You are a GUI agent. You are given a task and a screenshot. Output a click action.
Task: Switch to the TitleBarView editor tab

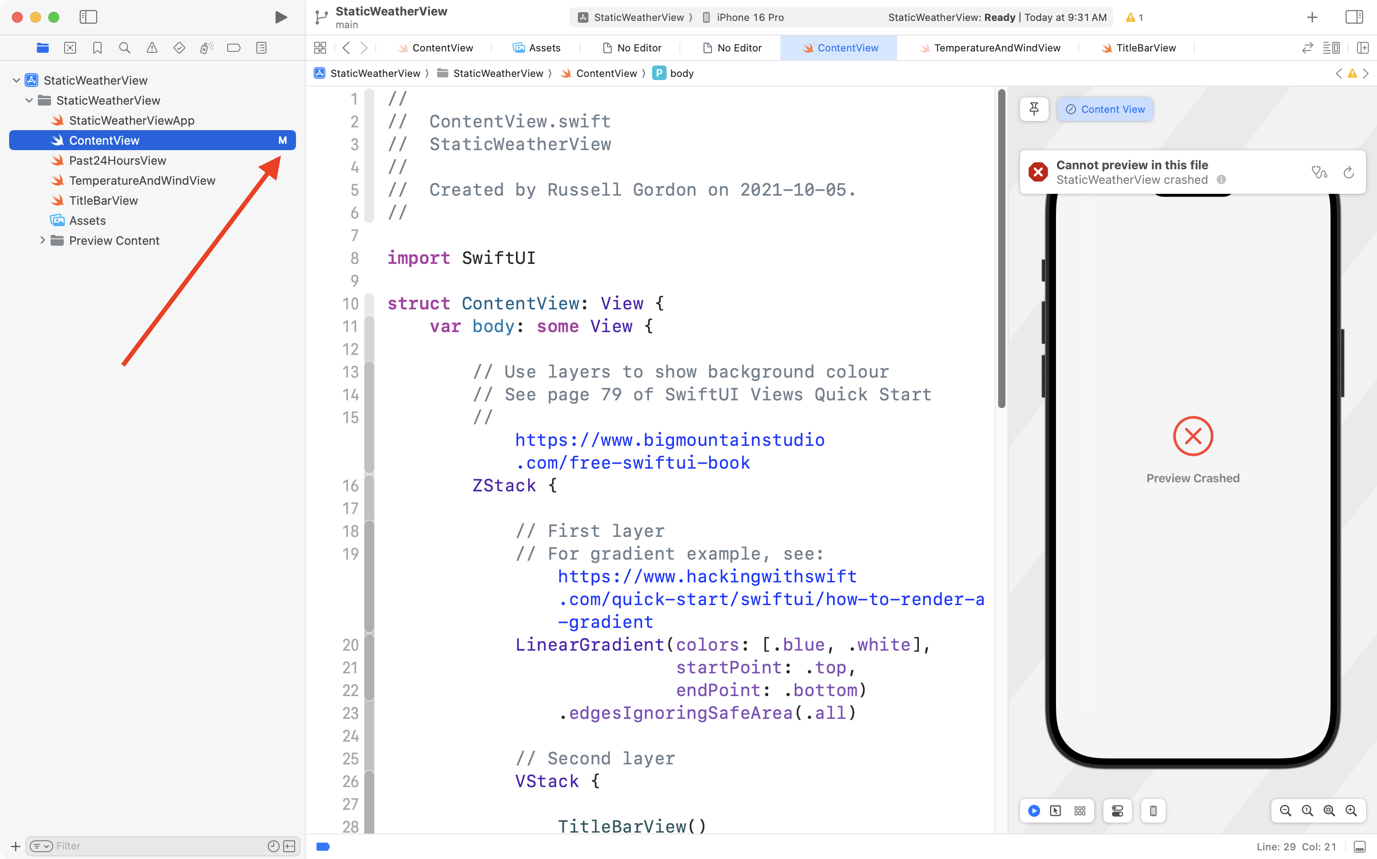tap(1145, 48)
